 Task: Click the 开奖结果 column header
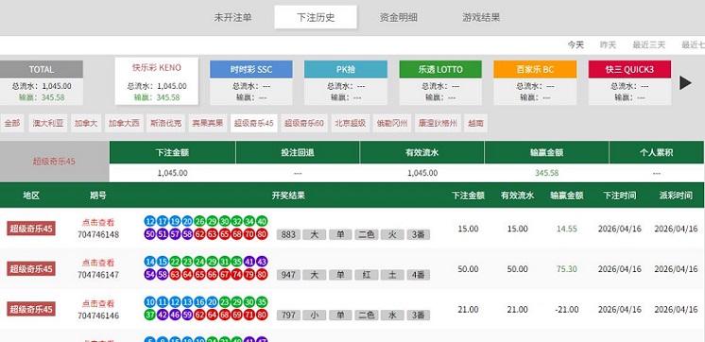click(x=288, y=196)
